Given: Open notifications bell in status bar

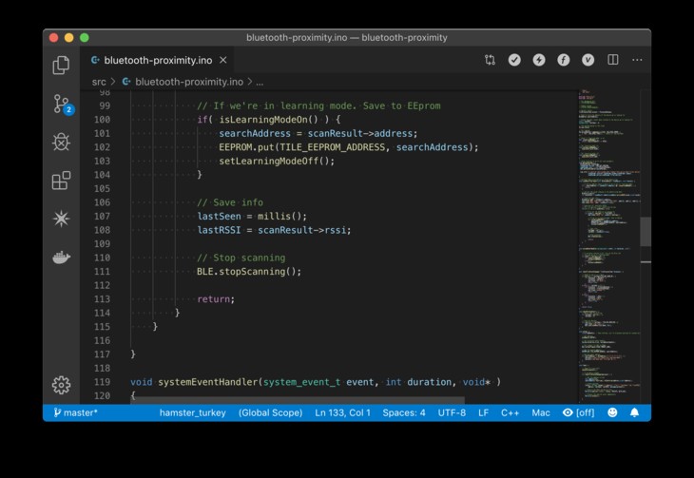Looking at the screenshot, I should (634, 413).
